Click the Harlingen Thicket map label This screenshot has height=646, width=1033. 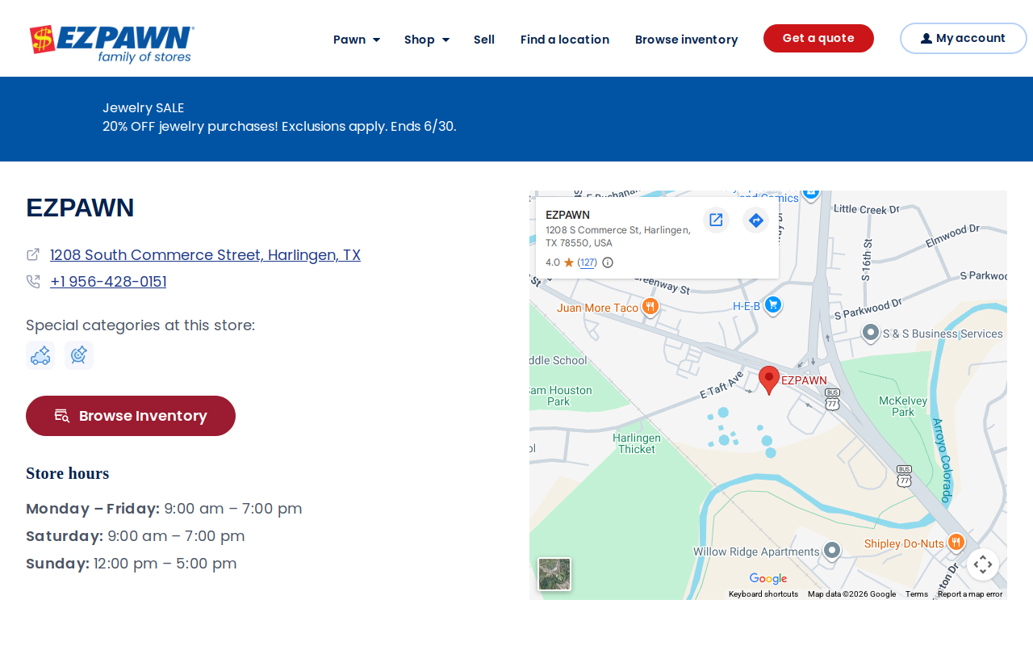pos(637,443)
